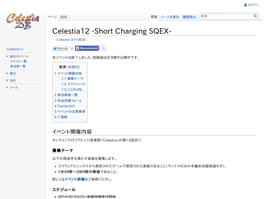This screenshot has width=266, height=199.
Task: Switch to the ページ tab
Action: coord(52,17)
